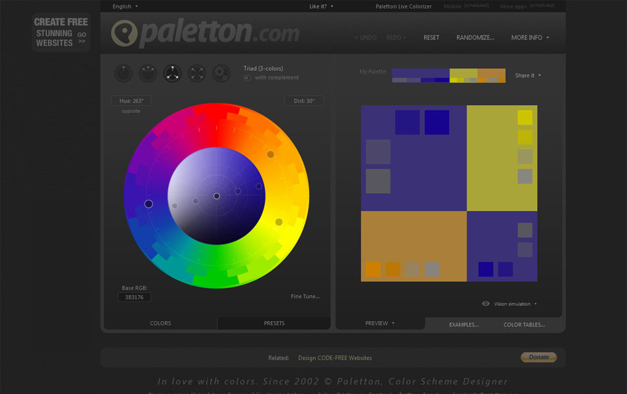Open the COLOR TABLES tab

click(x=524, y=325)
